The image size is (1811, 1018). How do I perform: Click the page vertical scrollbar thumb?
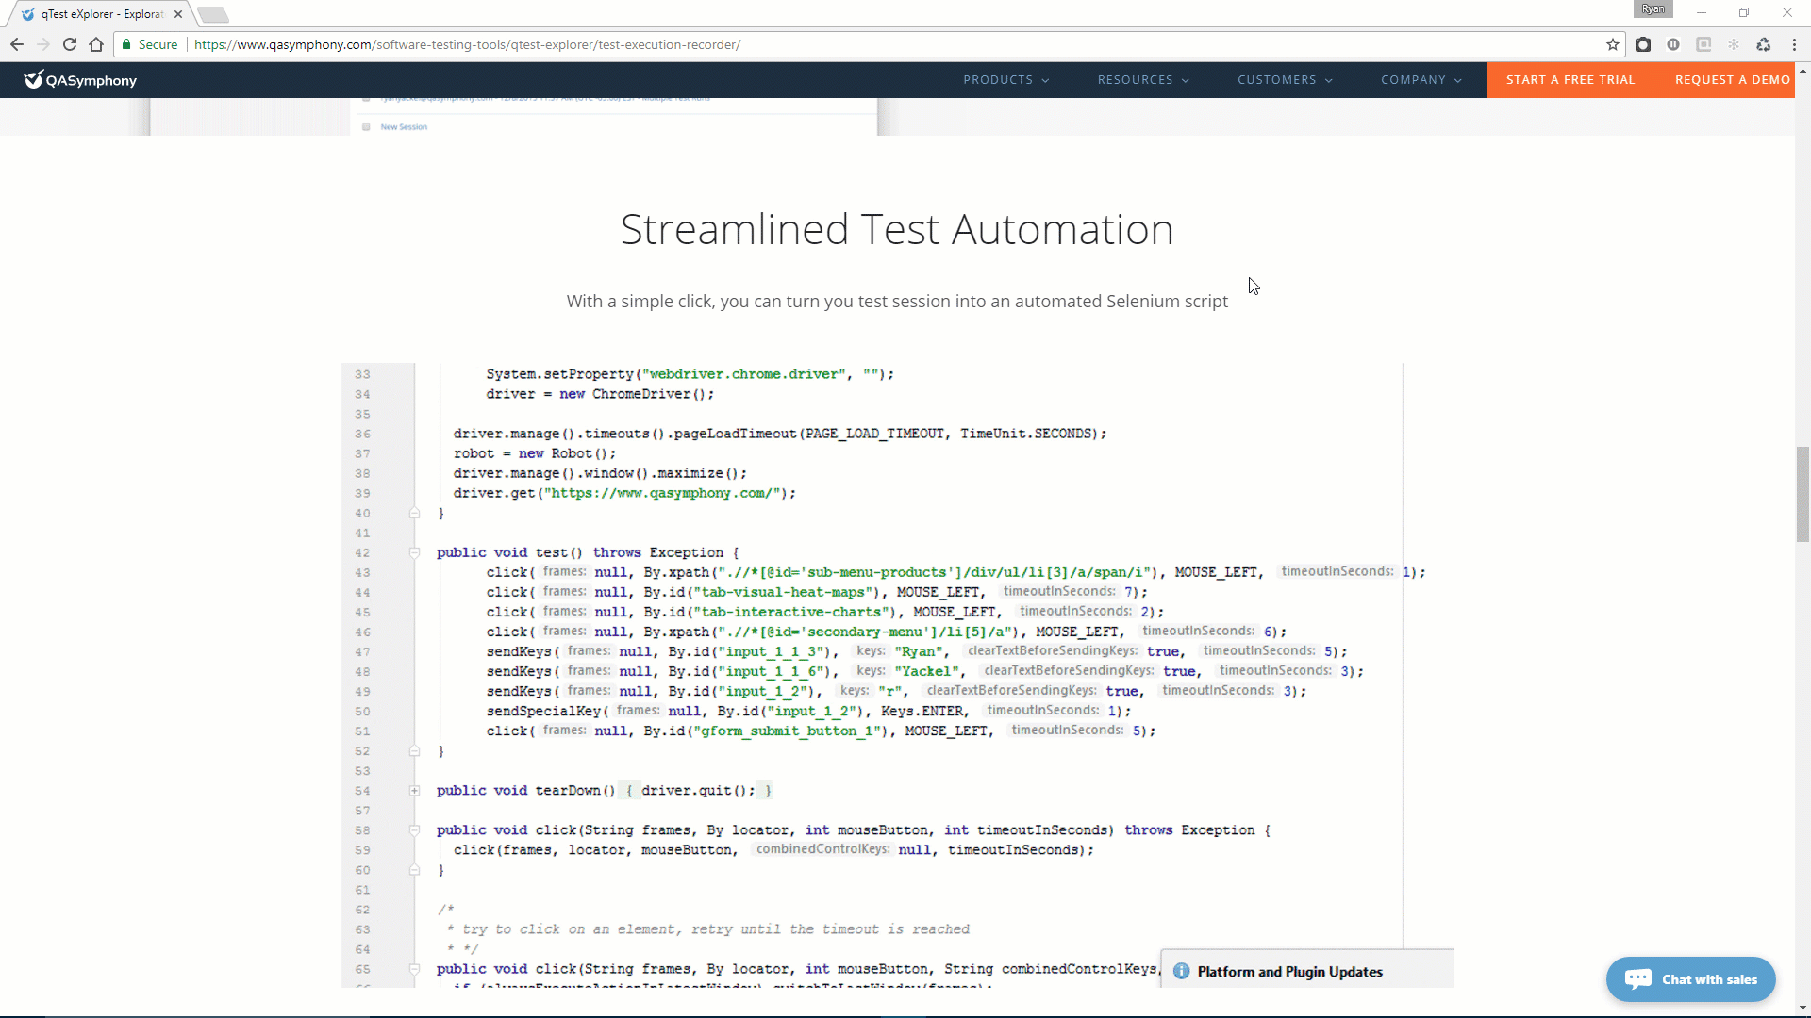1803,495
